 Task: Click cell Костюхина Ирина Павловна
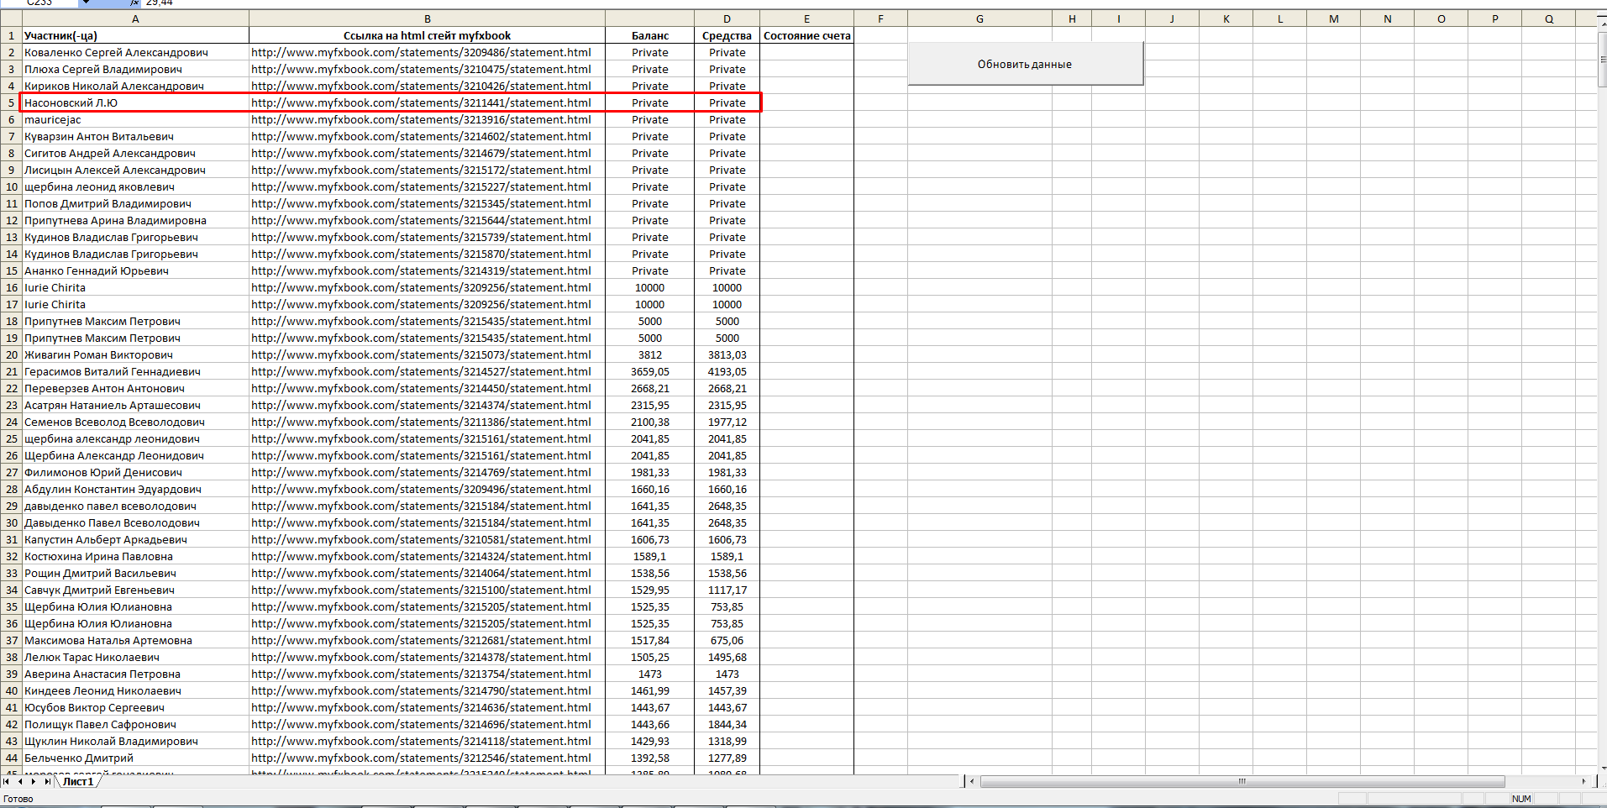point(135,556)
